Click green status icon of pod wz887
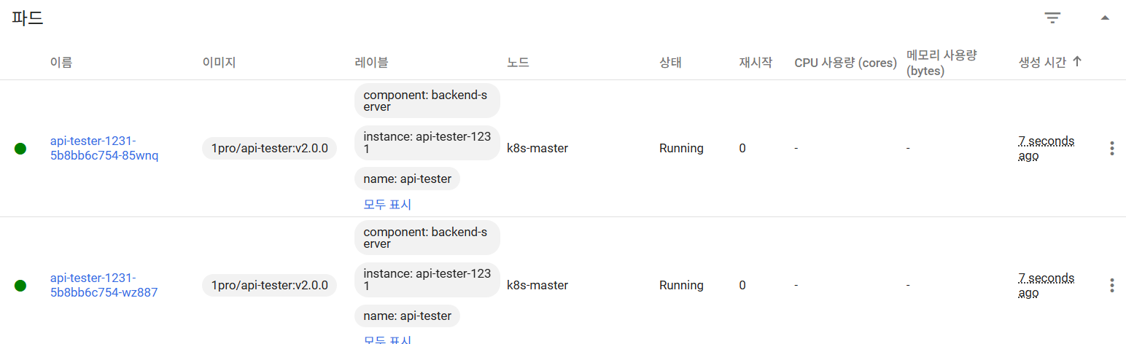This screenshot has height=344, width=1126. tap(20, 286)
